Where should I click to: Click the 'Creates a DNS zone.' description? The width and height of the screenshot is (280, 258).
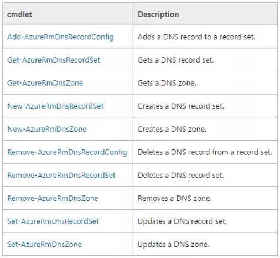[172, 129]
